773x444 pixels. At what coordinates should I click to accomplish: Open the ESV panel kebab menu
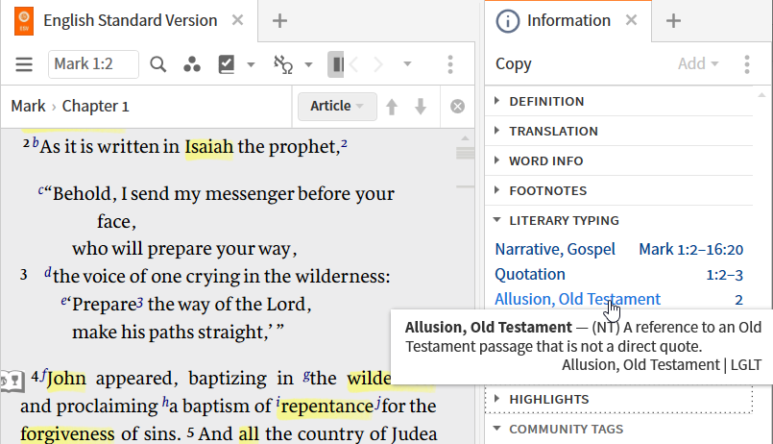point(450,64)
